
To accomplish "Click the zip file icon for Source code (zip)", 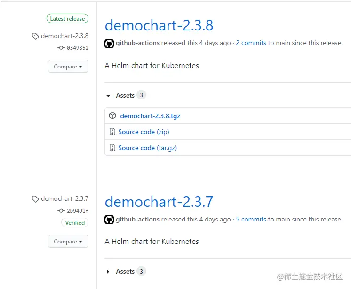I will pos(112,131).
